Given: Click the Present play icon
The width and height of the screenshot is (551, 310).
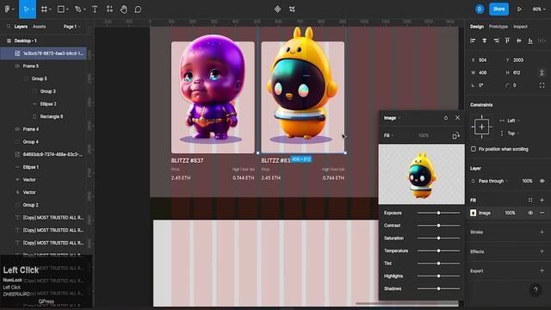Looking at the screenshot, I should (519, 9).
